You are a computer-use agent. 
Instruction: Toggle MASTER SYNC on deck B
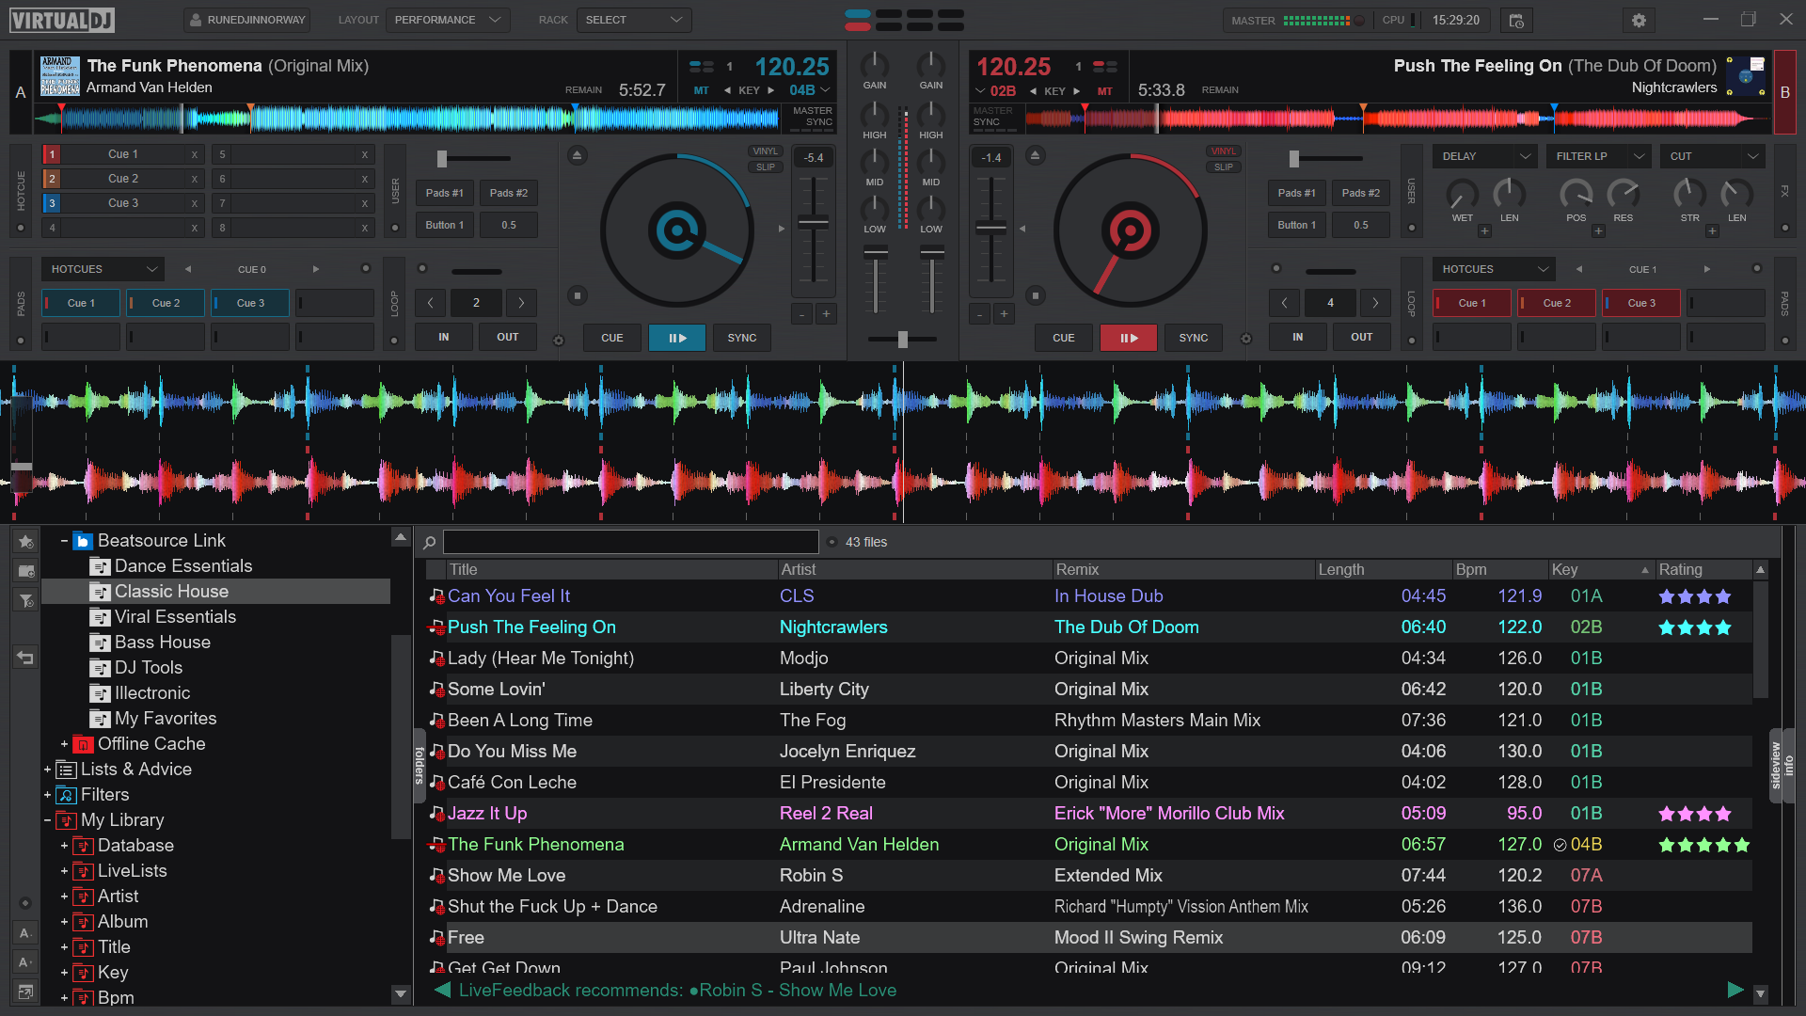point(993,117)
